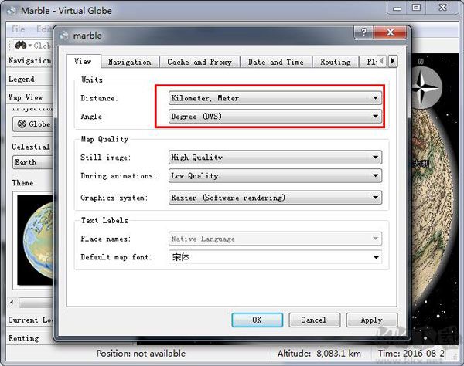
Task: Open the Current Location panel in sidebar
Action: pos(29,320)
